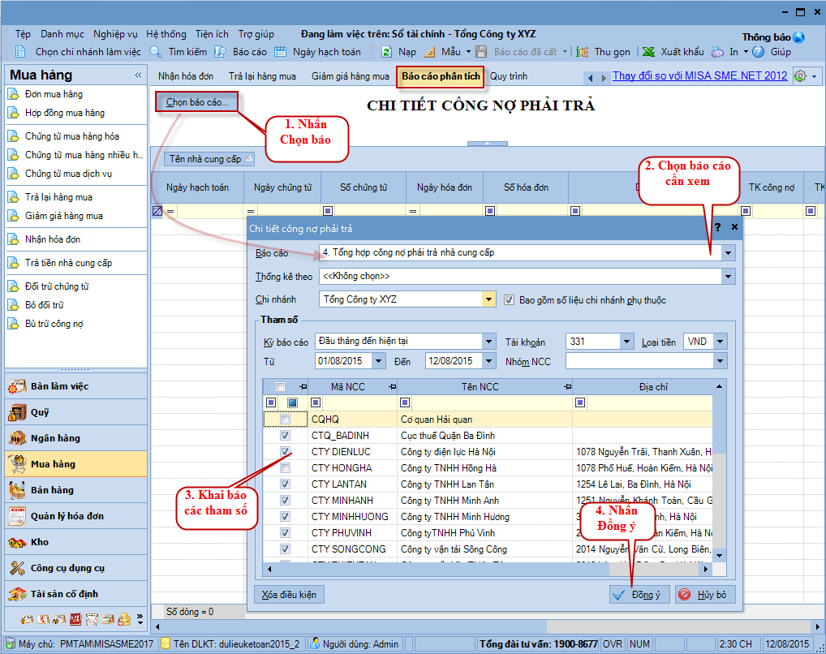Open the Nghiệp vụ menu

pos(115,34)
